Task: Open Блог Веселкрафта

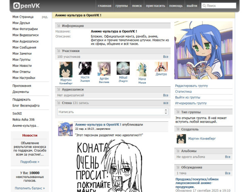Action: point(26,106)
